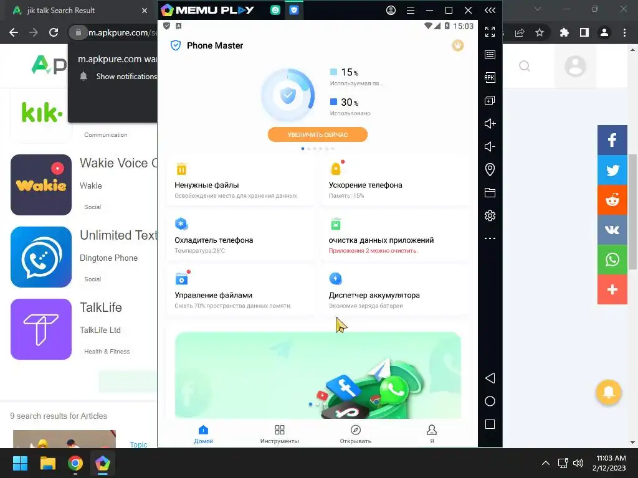This screenshot has height=478, width=638.
Task: Share page on WhatsApp in browser
Action: tap(612, 260)
